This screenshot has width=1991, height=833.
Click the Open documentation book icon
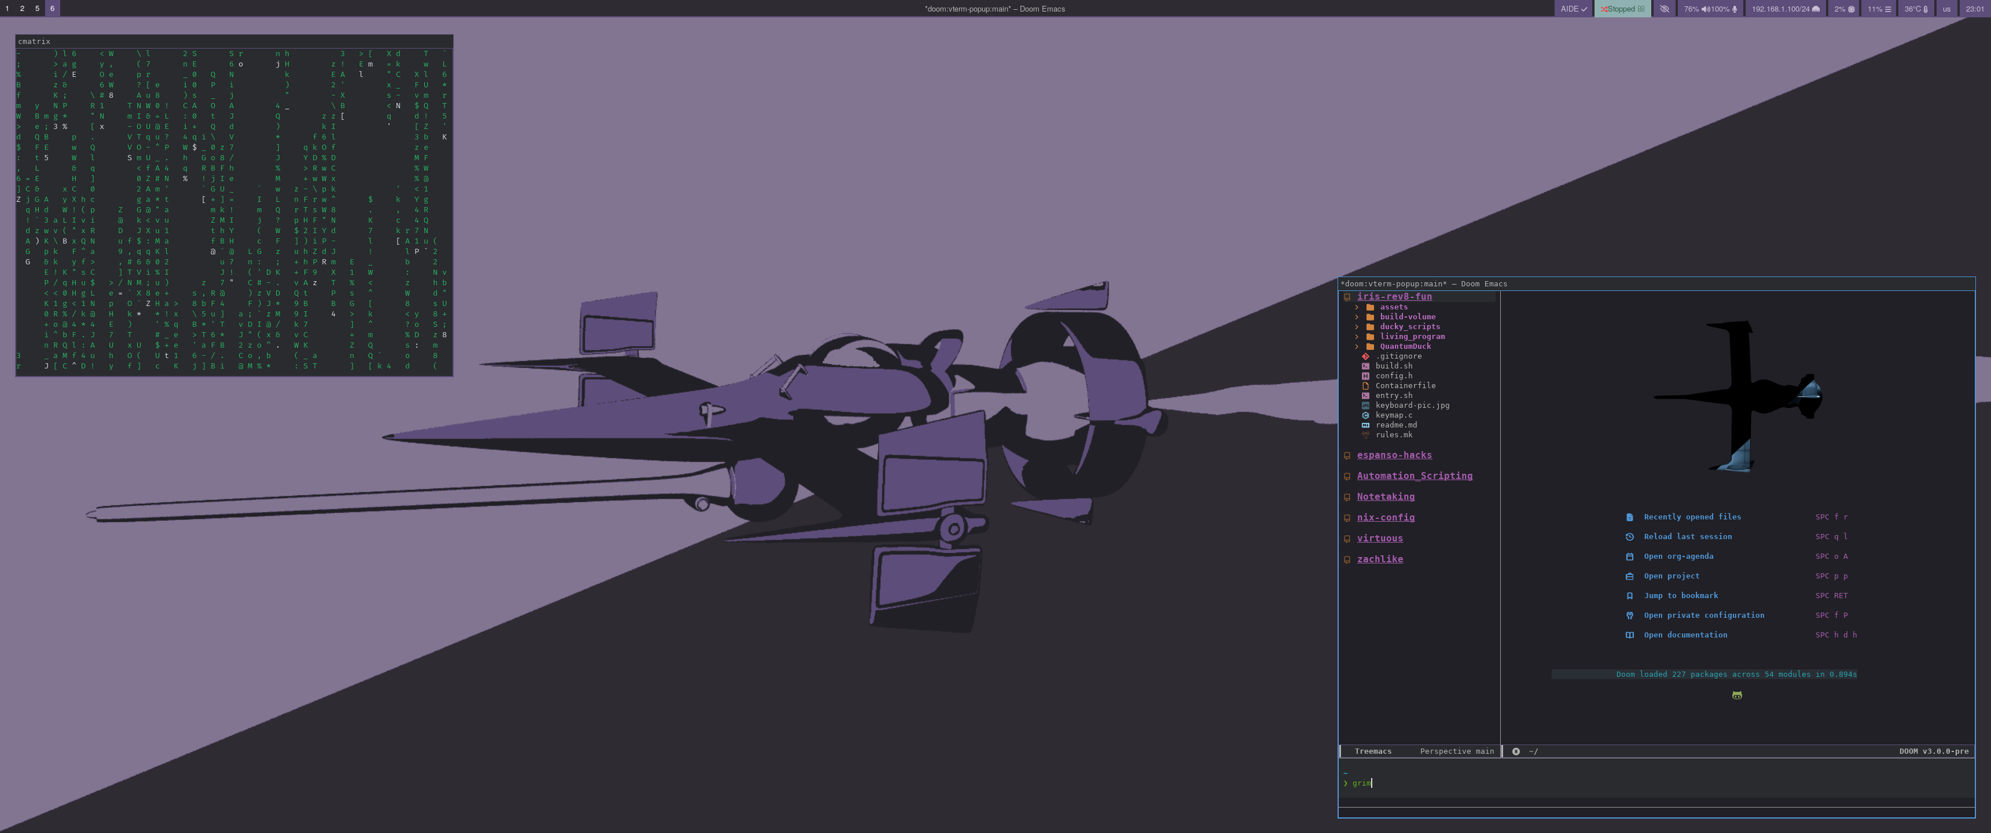coord(1629,635)
